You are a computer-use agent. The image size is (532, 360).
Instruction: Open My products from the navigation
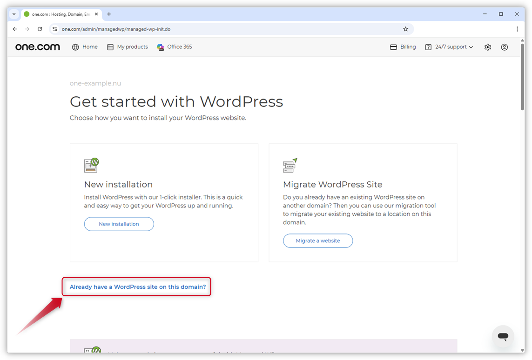pyautogui.click(x=128, y=47)
